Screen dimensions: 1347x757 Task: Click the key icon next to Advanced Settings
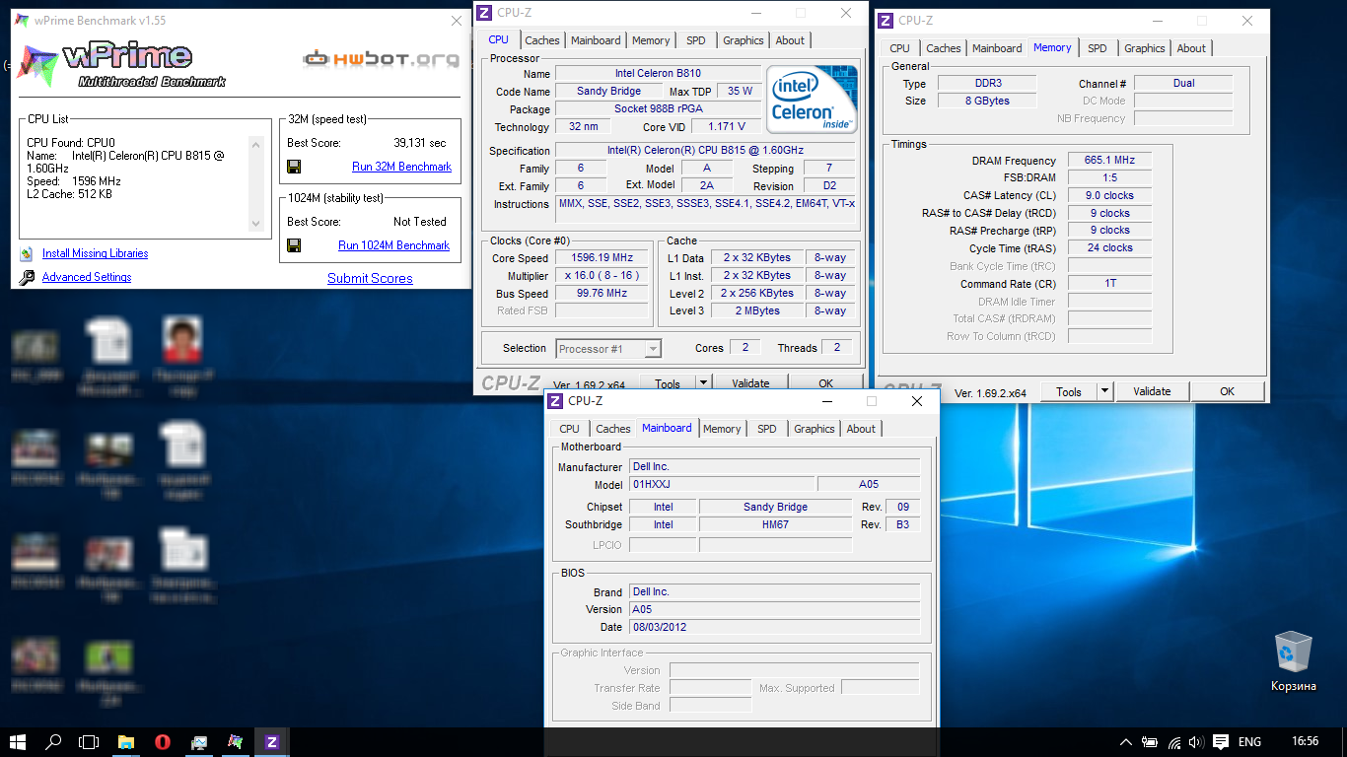(27, 278)
